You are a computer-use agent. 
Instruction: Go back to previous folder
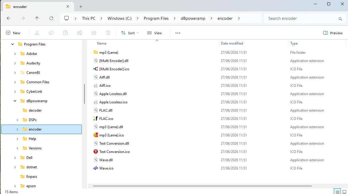(x=9, y=18)
